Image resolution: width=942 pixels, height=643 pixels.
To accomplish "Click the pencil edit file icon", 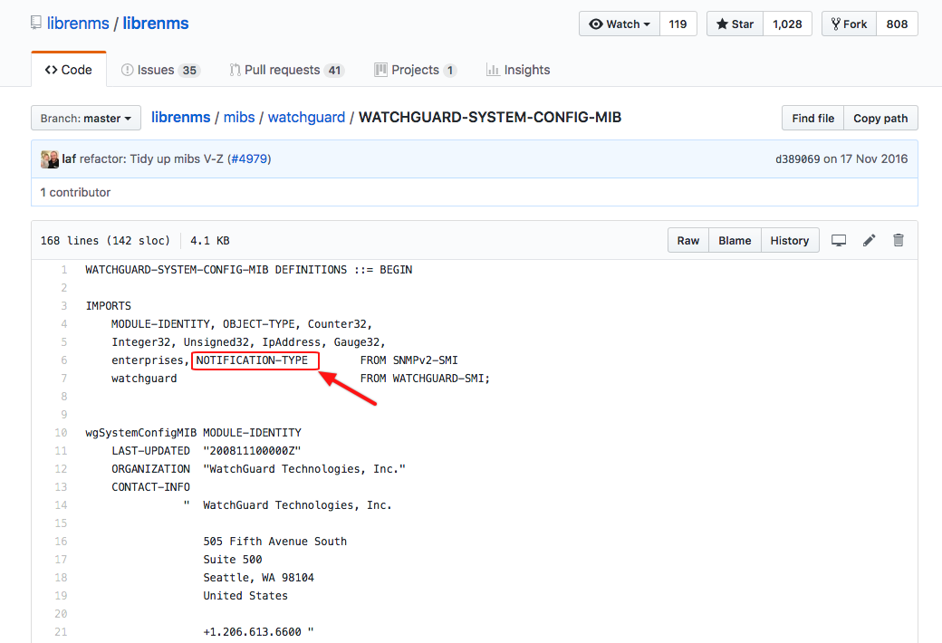I will pyautogui.click(x=869, y=240).
